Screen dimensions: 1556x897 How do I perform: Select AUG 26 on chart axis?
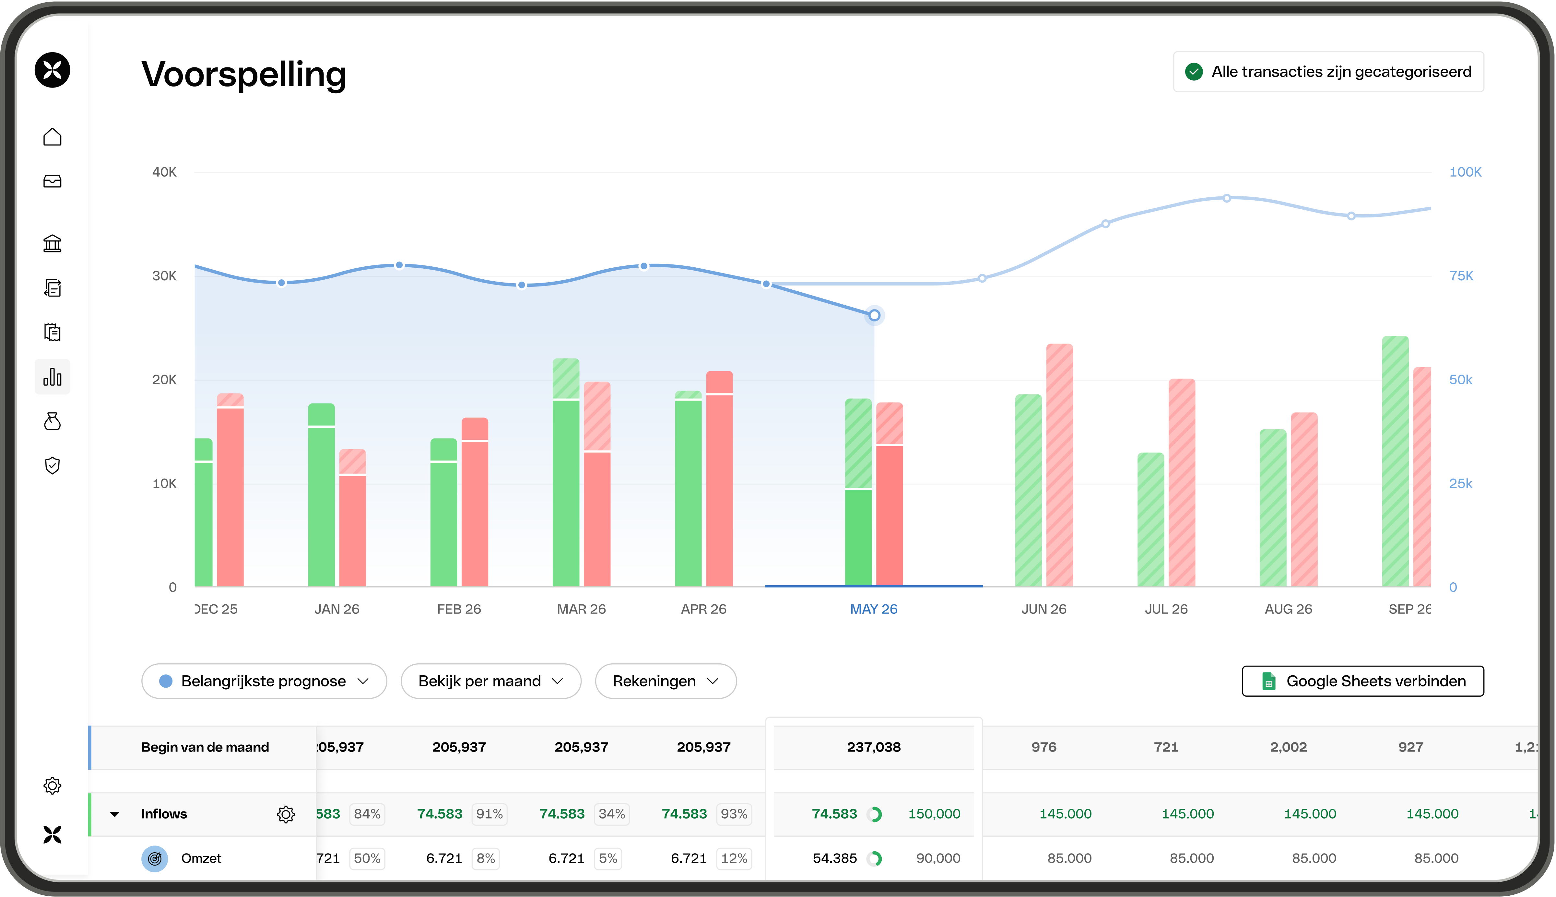1288,609
